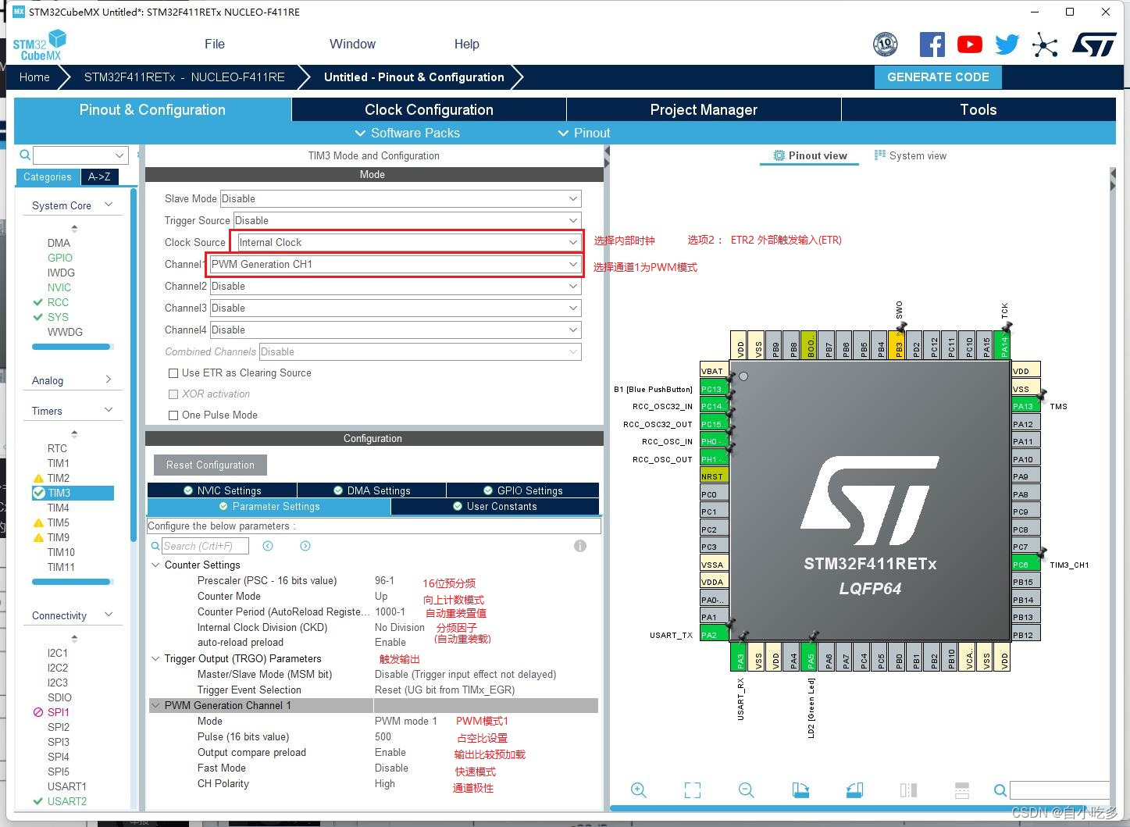Screen dimensions: 1130x827
Task: Click the best-fit view icon below the chip
Action: (692, 790)
